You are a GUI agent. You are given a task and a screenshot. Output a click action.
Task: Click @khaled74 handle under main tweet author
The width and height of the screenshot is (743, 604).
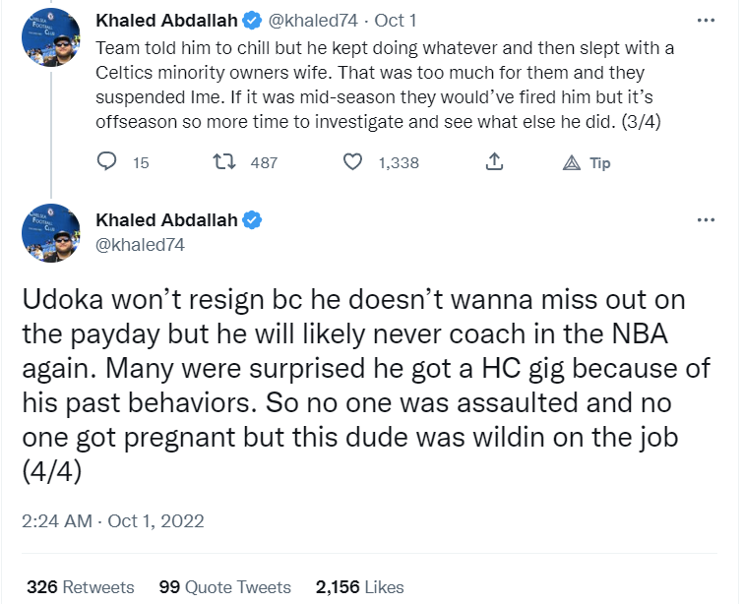(x=140, y=245)
